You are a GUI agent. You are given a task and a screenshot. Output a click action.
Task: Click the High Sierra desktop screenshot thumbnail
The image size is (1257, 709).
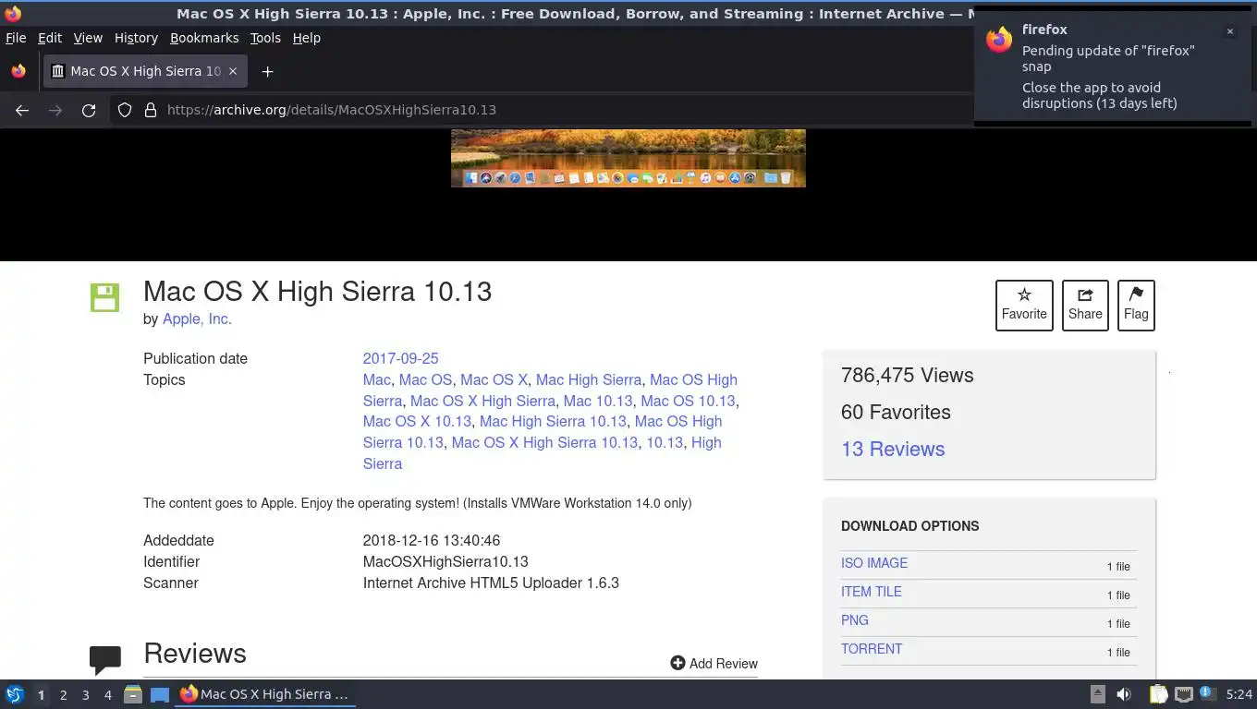click(628, 158)
